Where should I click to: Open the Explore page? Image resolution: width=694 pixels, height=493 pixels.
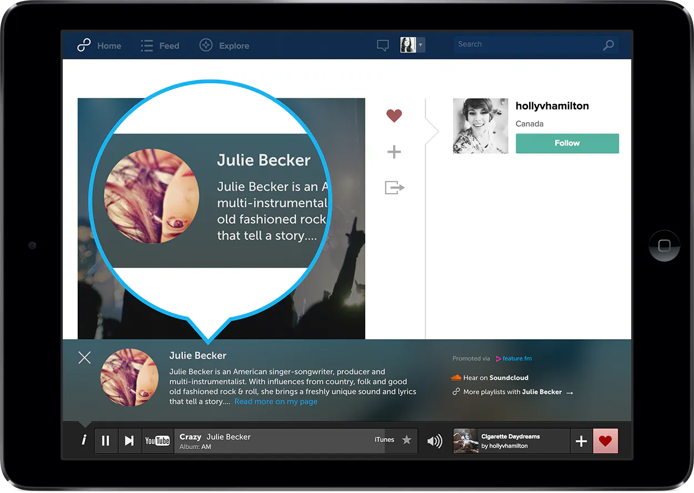pos(224,46)
